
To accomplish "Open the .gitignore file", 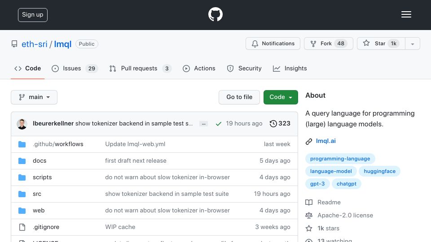I will (46, 227).
